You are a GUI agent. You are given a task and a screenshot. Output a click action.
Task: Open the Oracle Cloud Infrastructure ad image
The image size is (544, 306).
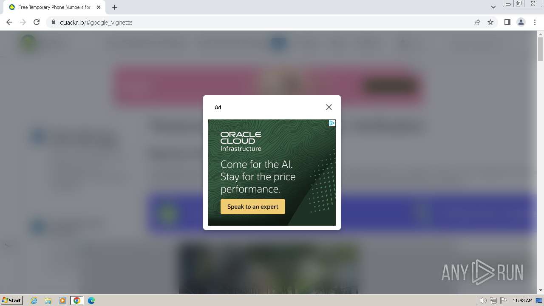point(272,173)
